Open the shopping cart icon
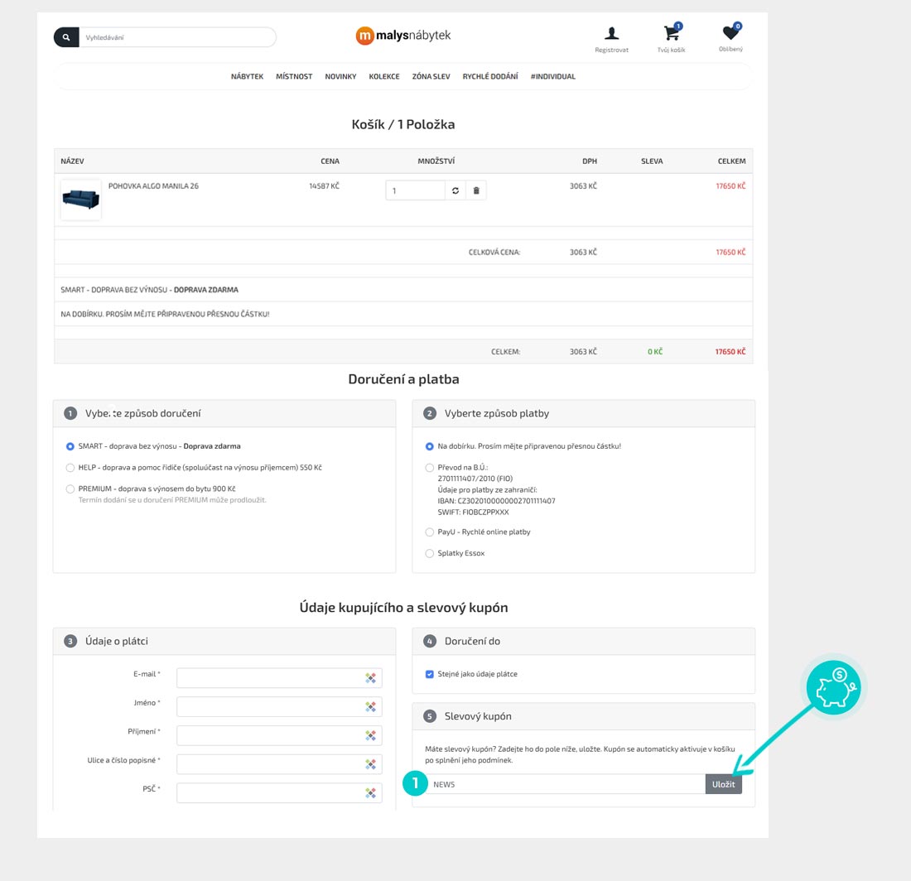 pos(671,34)
